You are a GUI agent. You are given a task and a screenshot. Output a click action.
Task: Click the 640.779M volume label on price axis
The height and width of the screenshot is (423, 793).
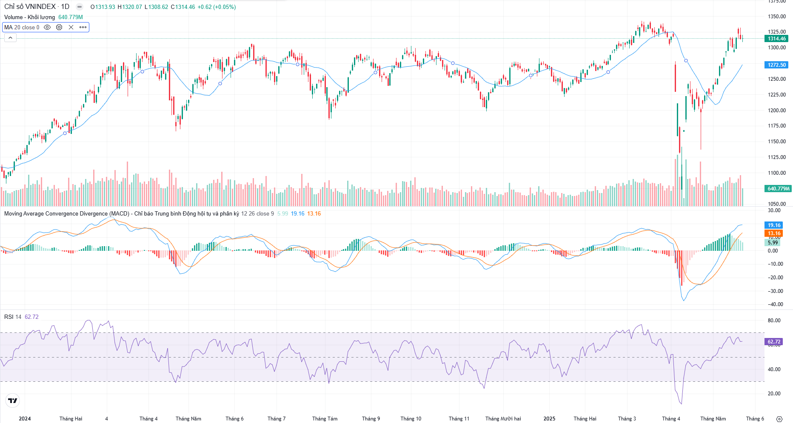pyautogui.click(x=778, y=188)
